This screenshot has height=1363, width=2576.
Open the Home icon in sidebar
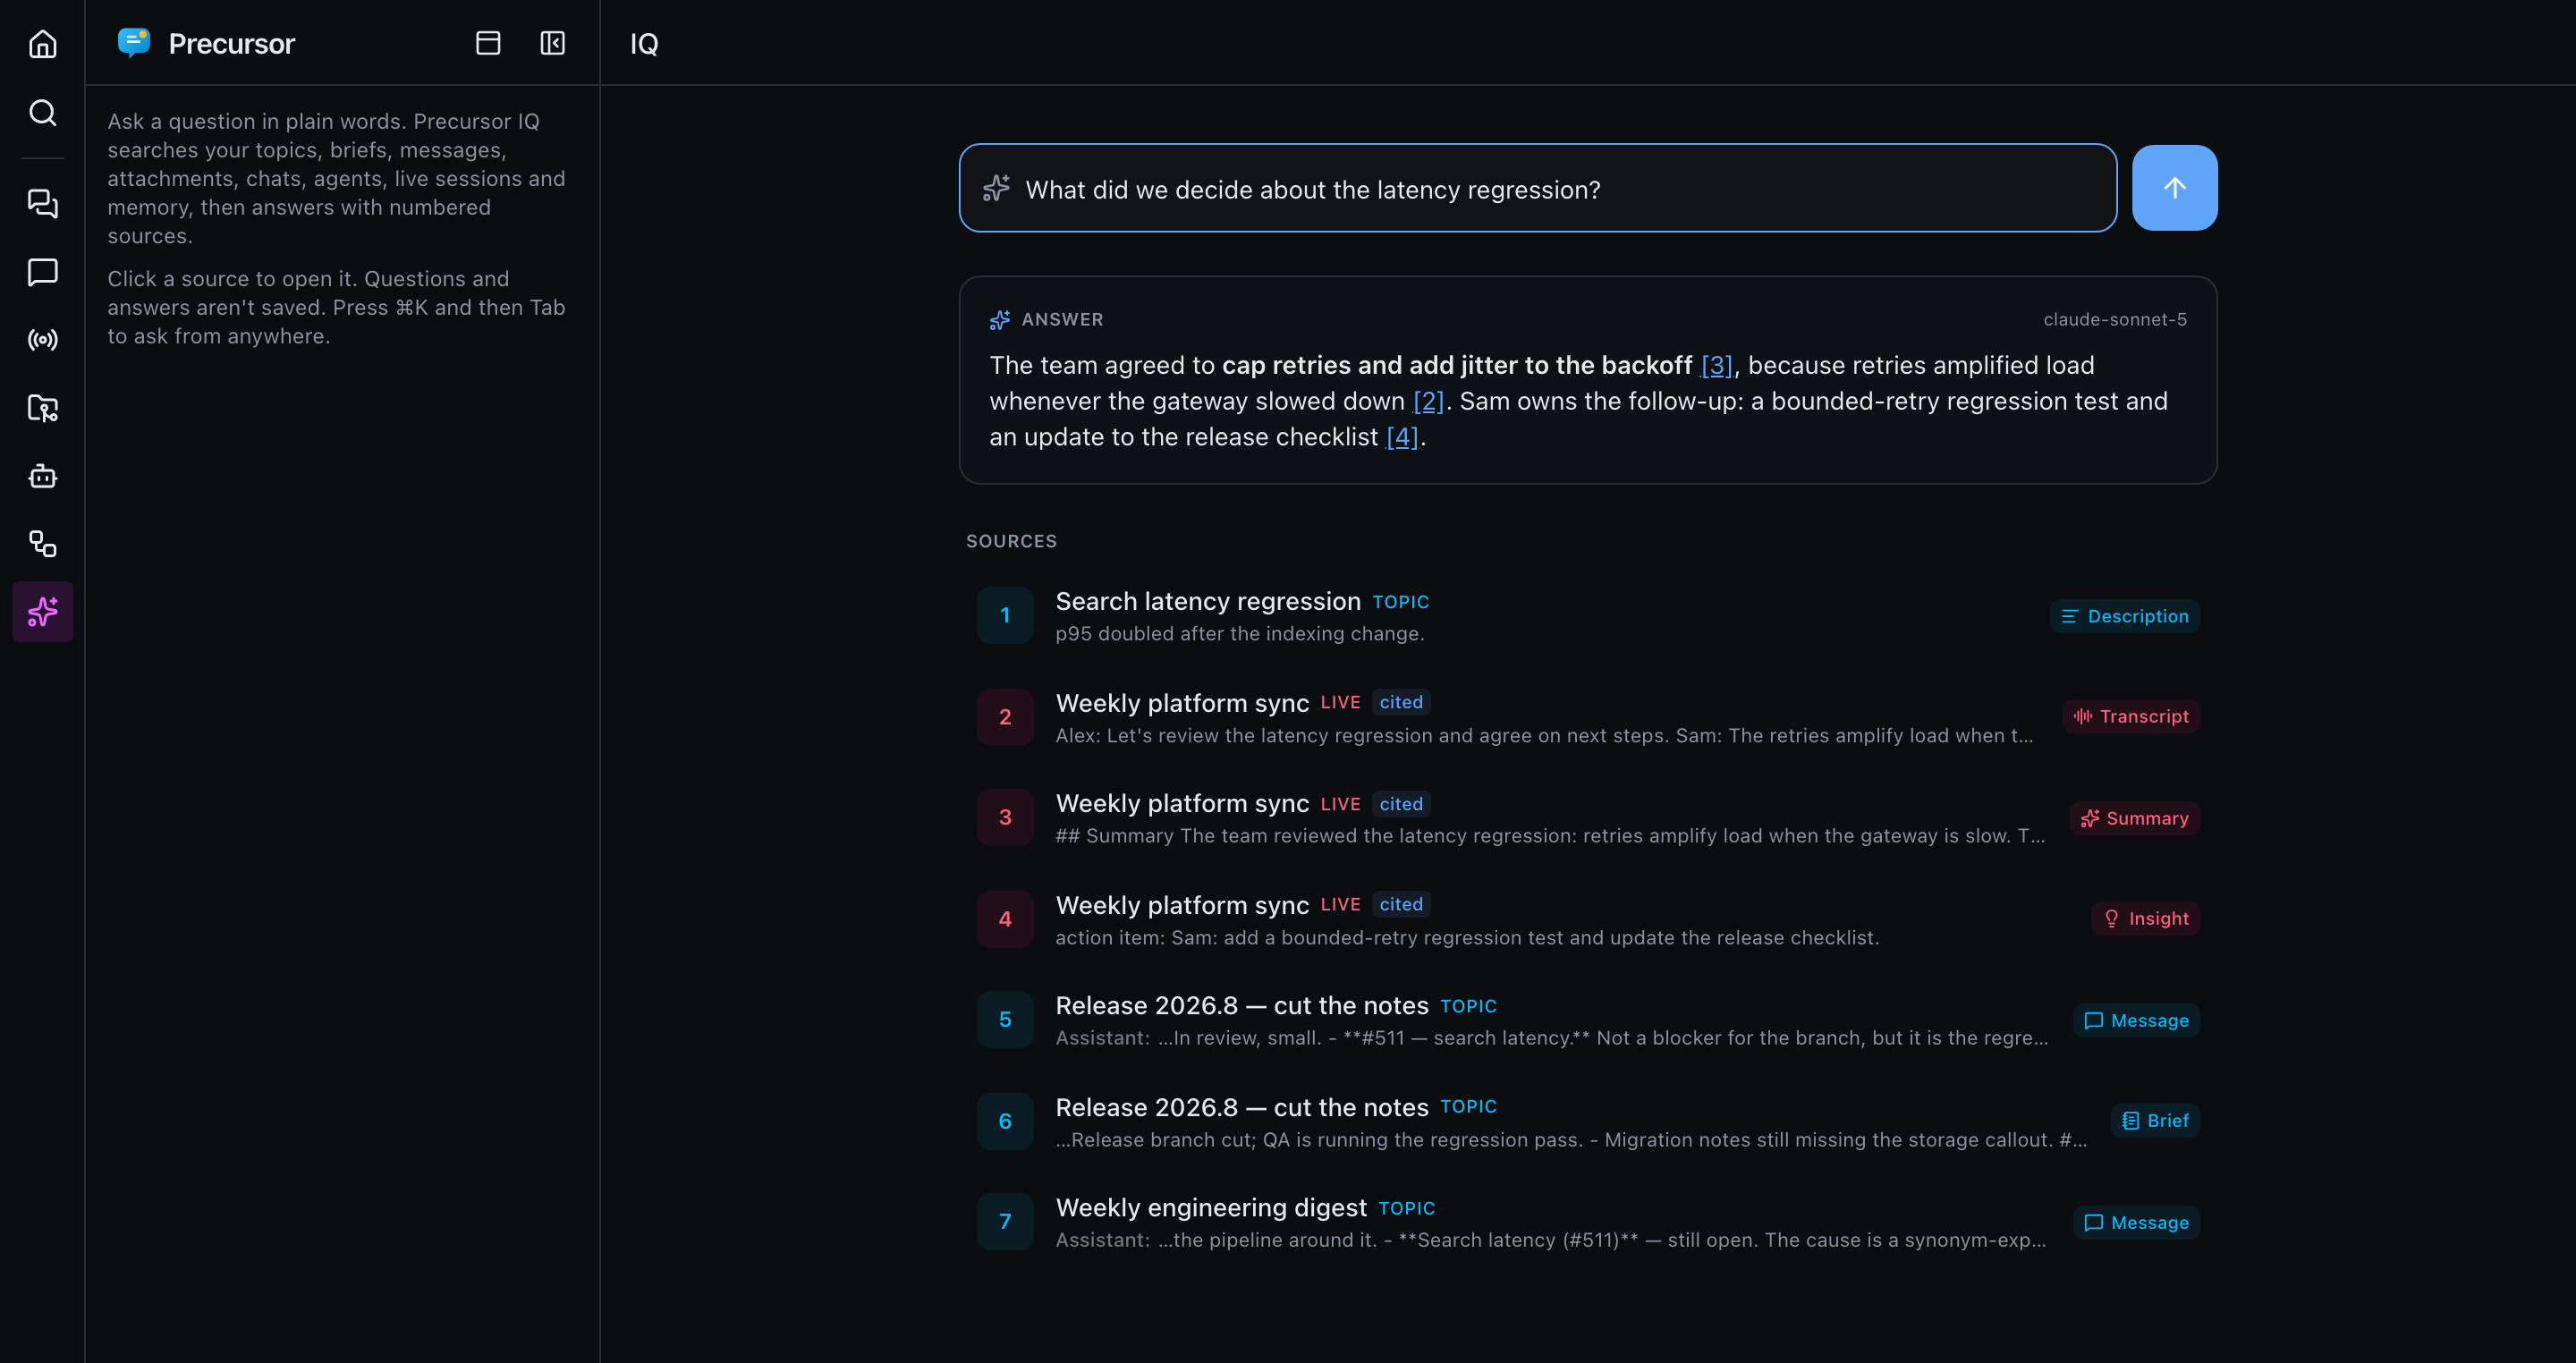[42, 44]
